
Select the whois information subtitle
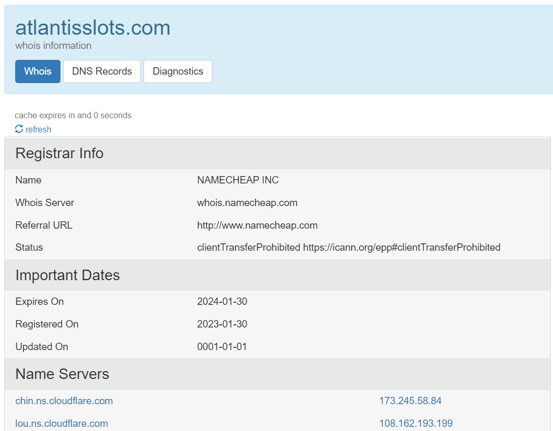pyautogui.click(x=53, y=46)
